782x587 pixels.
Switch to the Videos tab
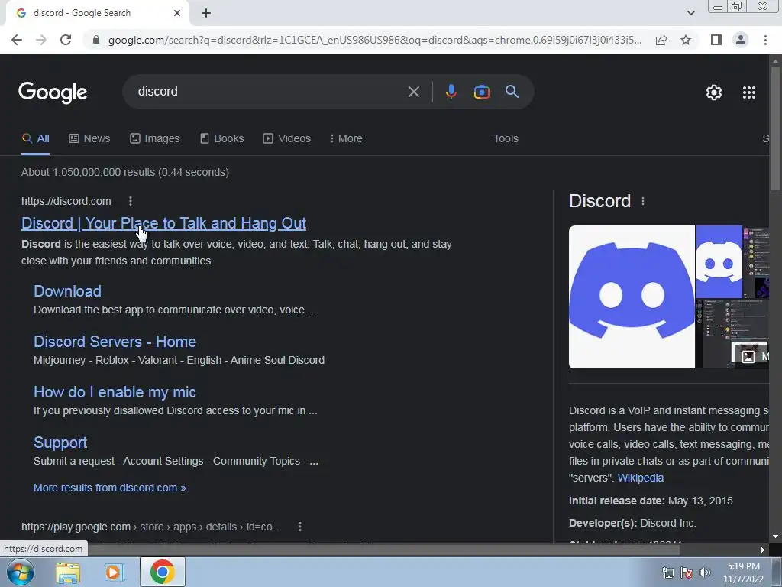[x=287, y=138]
